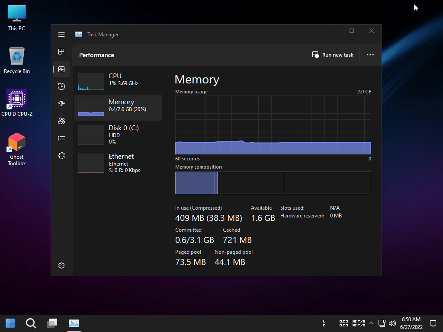This screenshot has width=443, height=332.
Task: Select Ethernet performance item
Action: tap(118, 163)
